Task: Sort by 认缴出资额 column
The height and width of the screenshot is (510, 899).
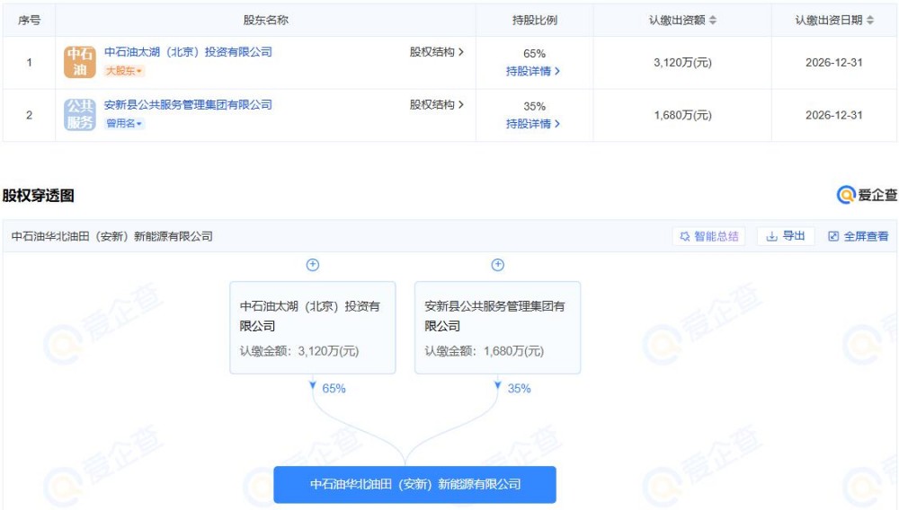Action: click(x=713, y=20)
